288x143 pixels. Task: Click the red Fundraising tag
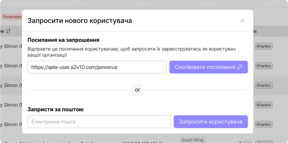coord(12,17)
